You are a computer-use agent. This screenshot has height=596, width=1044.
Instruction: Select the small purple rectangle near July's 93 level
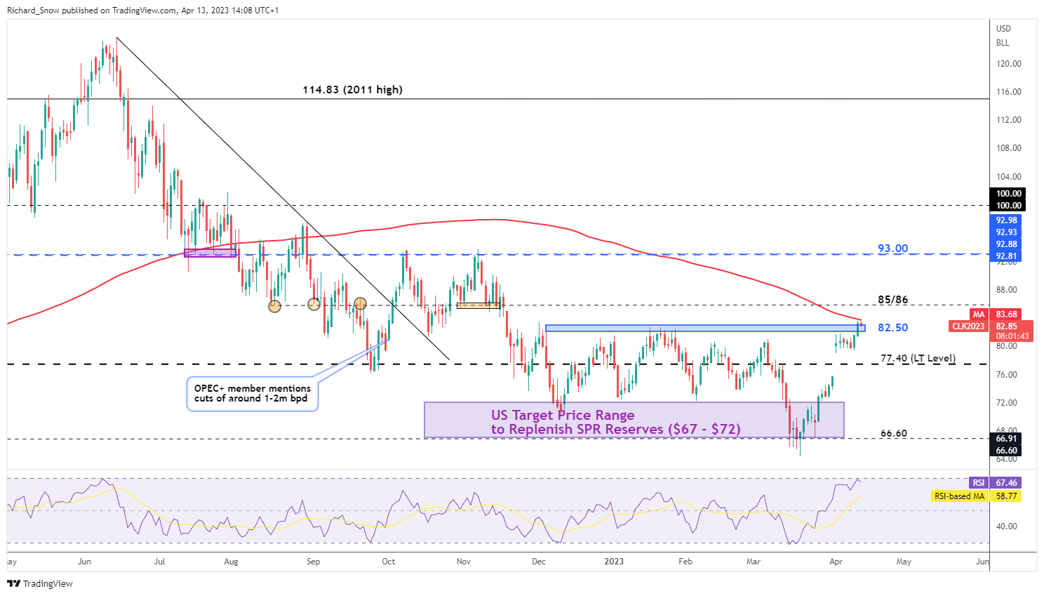point(210,253)
